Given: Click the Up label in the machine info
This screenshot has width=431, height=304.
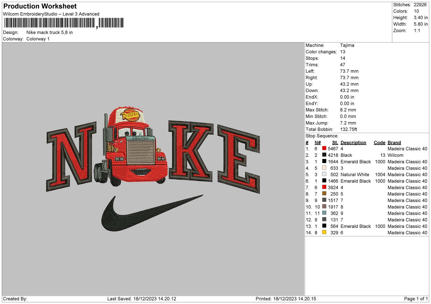Looking at the screenshot, I should click(x=309, y=84).
